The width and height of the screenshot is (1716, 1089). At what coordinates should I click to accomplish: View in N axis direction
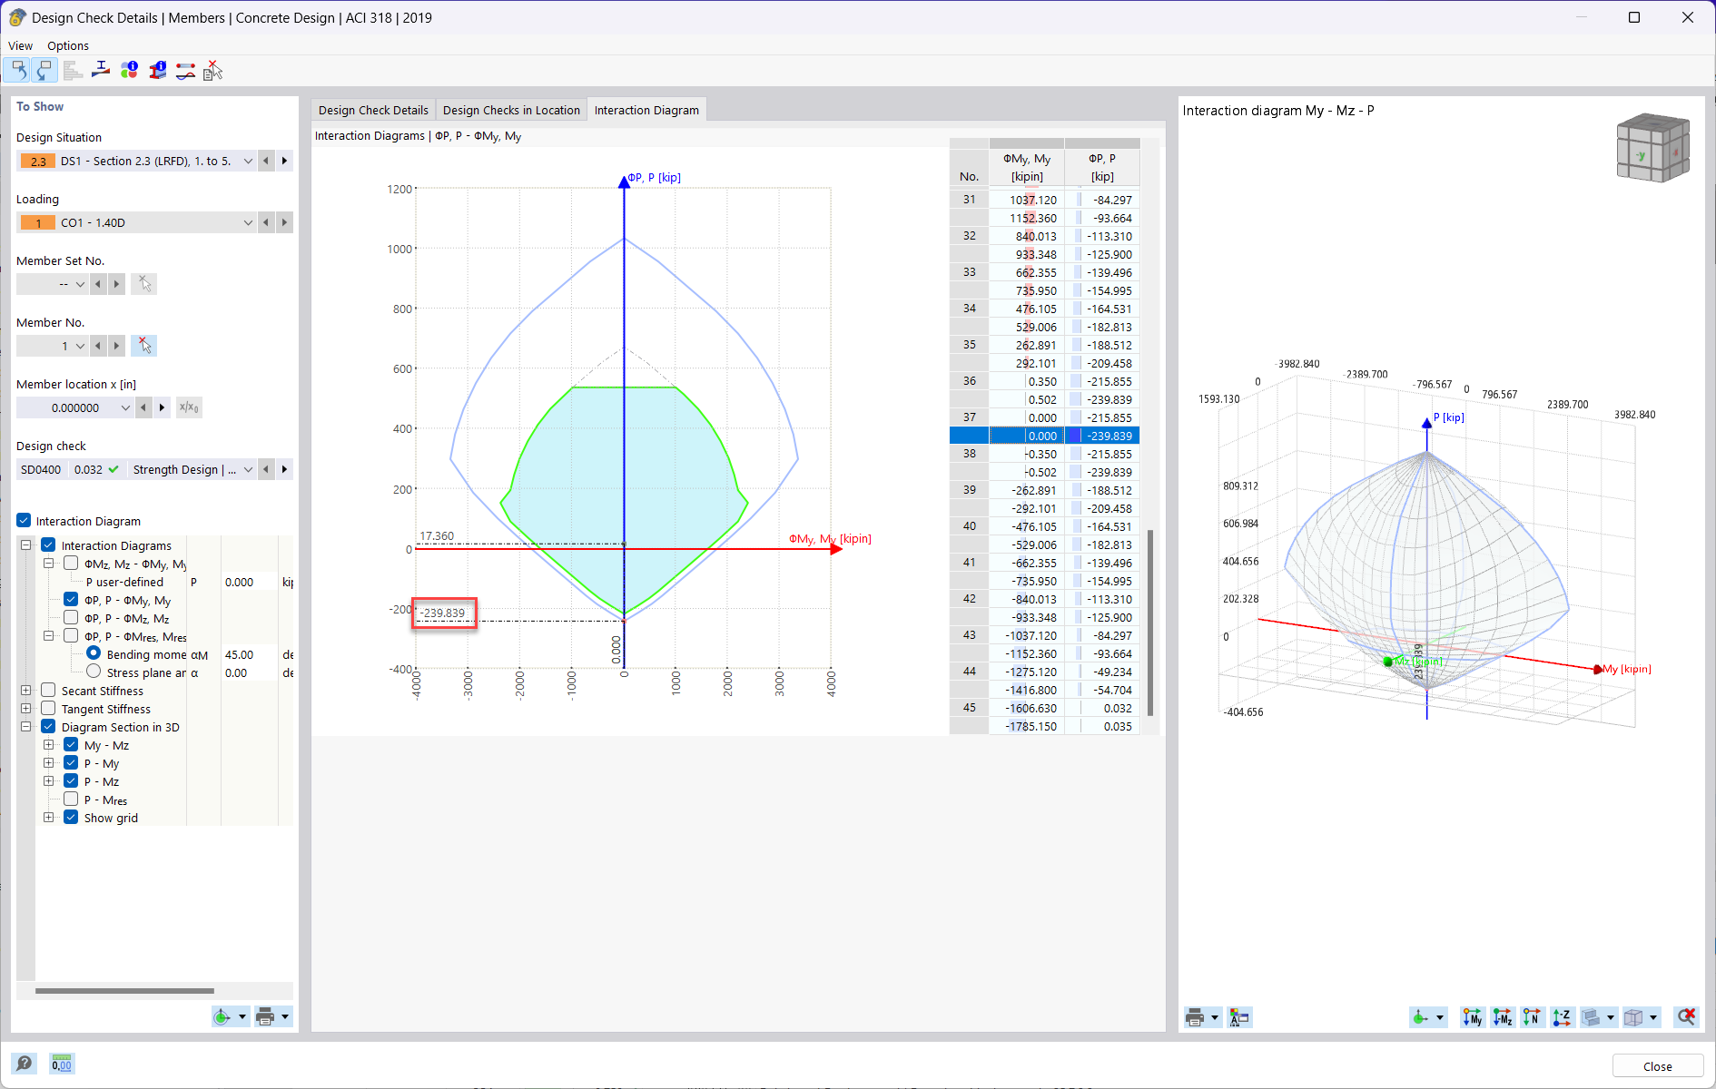pos(1533,1017)
